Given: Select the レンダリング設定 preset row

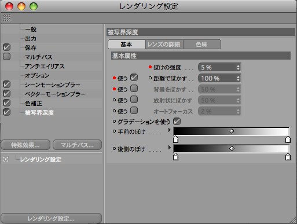Looking at the screenshot, I should pos(41,160).
